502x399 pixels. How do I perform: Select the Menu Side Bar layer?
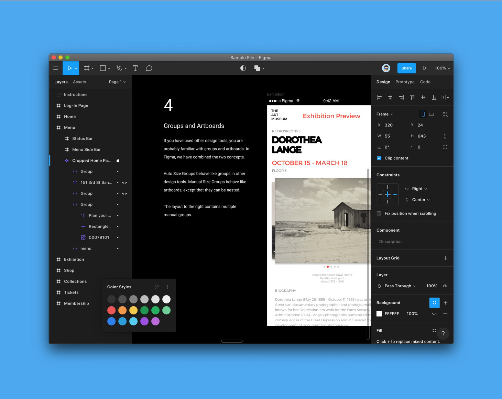tap(91, 149)
